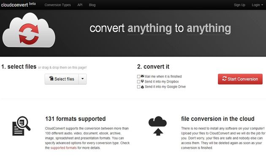Click the first 'anything' format selector
The width and height of the screenshot is (266, 156).
(x=149, y=28)
